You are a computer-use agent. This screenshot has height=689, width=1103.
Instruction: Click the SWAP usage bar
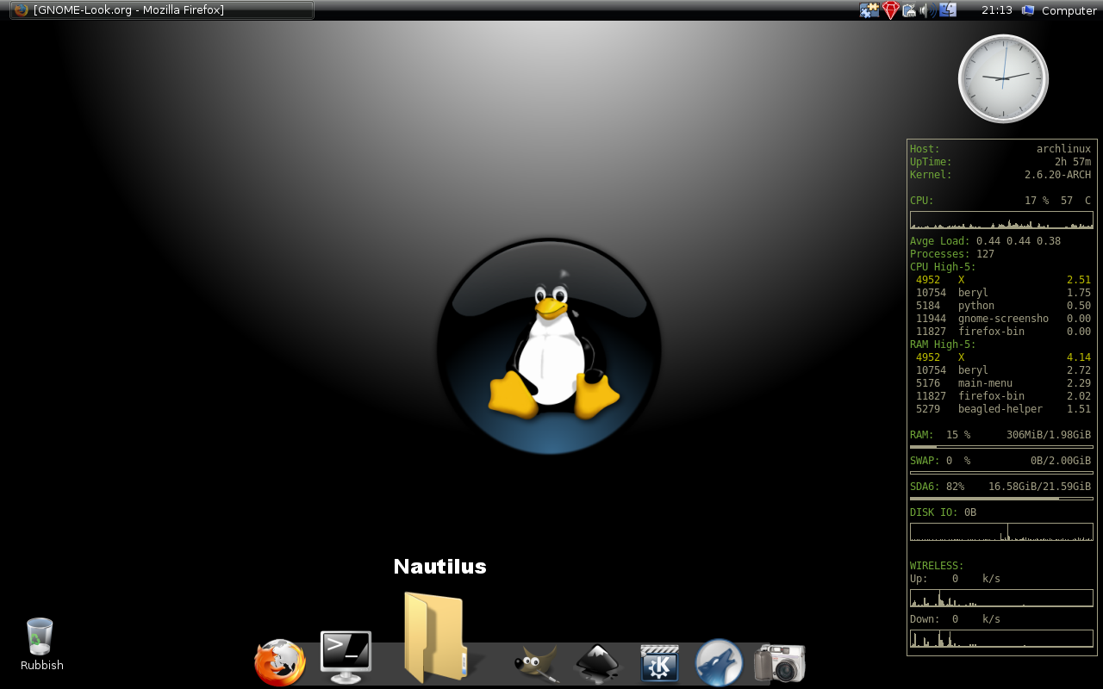[1001, 473]
